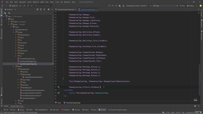
Task: Select TargetDataUnderMouse.h in the tree
Action: 34,77
